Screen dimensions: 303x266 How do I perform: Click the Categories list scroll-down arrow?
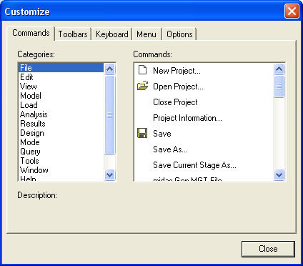coord(110,175)
